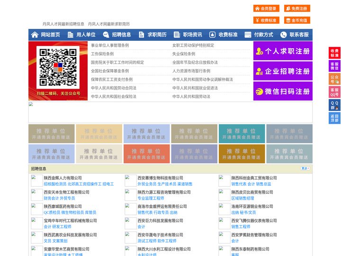Click the chart icon beside 招聘信息
This screenshot has height=256, width=341.
(x=106, y=35)
